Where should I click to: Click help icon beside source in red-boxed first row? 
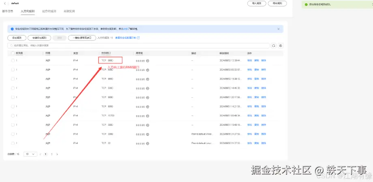148,61
